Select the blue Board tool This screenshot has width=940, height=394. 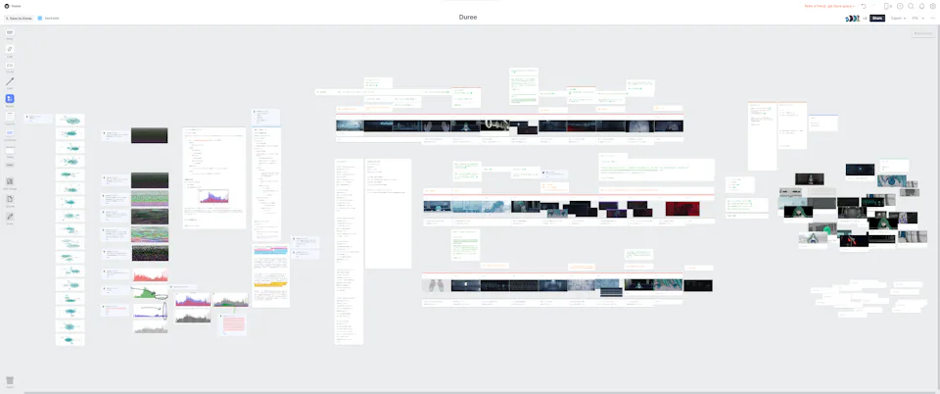coord(10,98)
